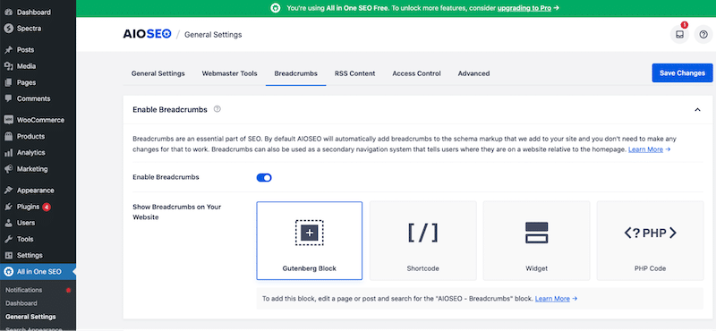Open the notifications inbox icon
Screen dimensions: 716x331
pos(679,35)
